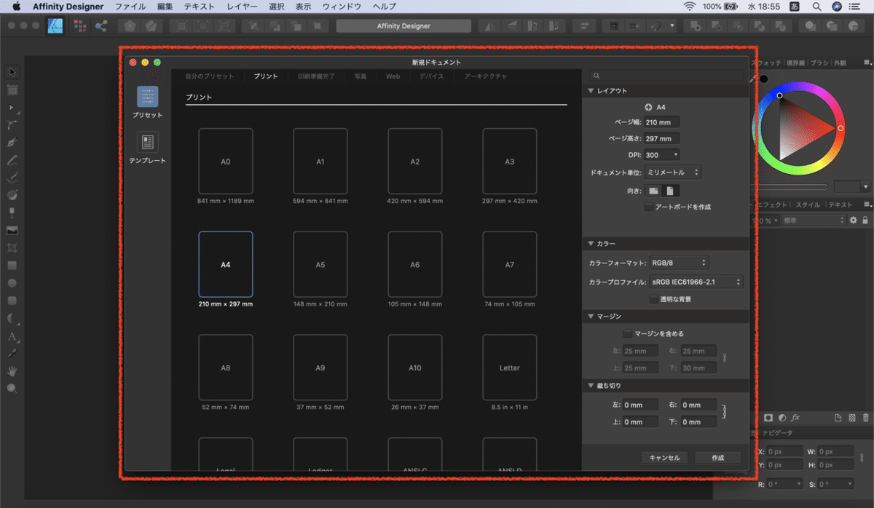
Task: Click the Cancel button
Action: 664,458
